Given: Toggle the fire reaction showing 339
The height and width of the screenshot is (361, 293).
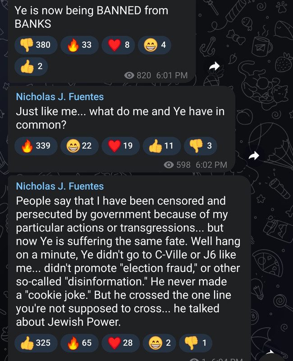Looking at the screenshot, I should tap(36, 146).
